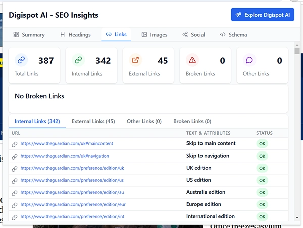Click the Other Links speech bubble icon
Screen dimensions: 303x228
[249, 60]
